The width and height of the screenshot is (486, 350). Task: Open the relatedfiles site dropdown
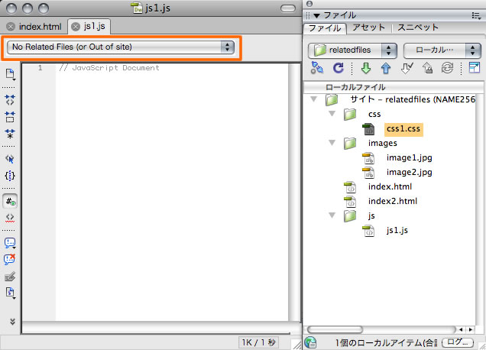[x=352, y=50]
